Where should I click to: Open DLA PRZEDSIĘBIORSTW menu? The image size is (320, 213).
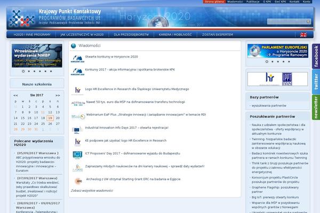(x=131, y=35)
